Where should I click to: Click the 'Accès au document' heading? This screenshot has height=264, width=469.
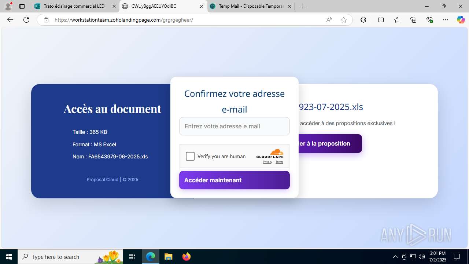click(112, 109)
